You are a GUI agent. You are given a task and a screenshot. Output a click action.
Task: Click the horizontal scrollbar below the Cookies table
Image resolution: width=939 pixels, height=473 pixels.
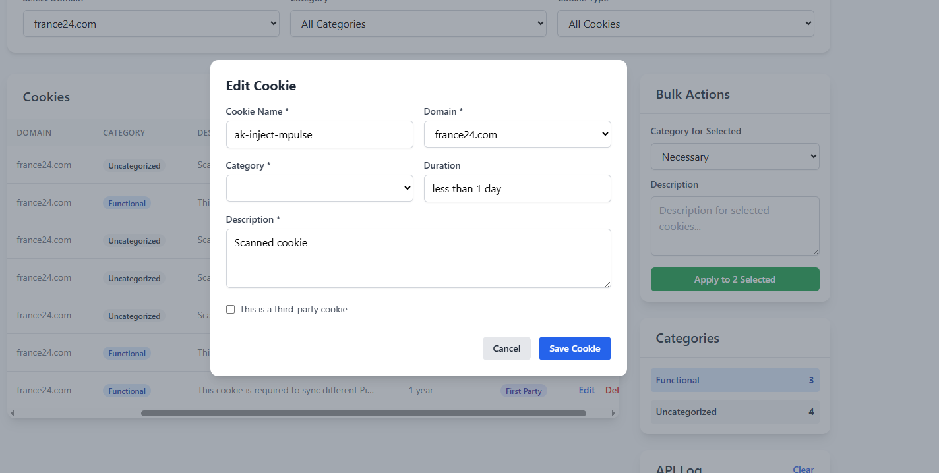(x=363, y=413)
